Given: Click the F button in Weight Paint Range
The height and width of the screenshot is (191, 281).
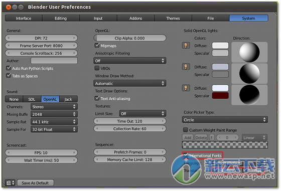Looking at the screenshot, I should [212, 138].
